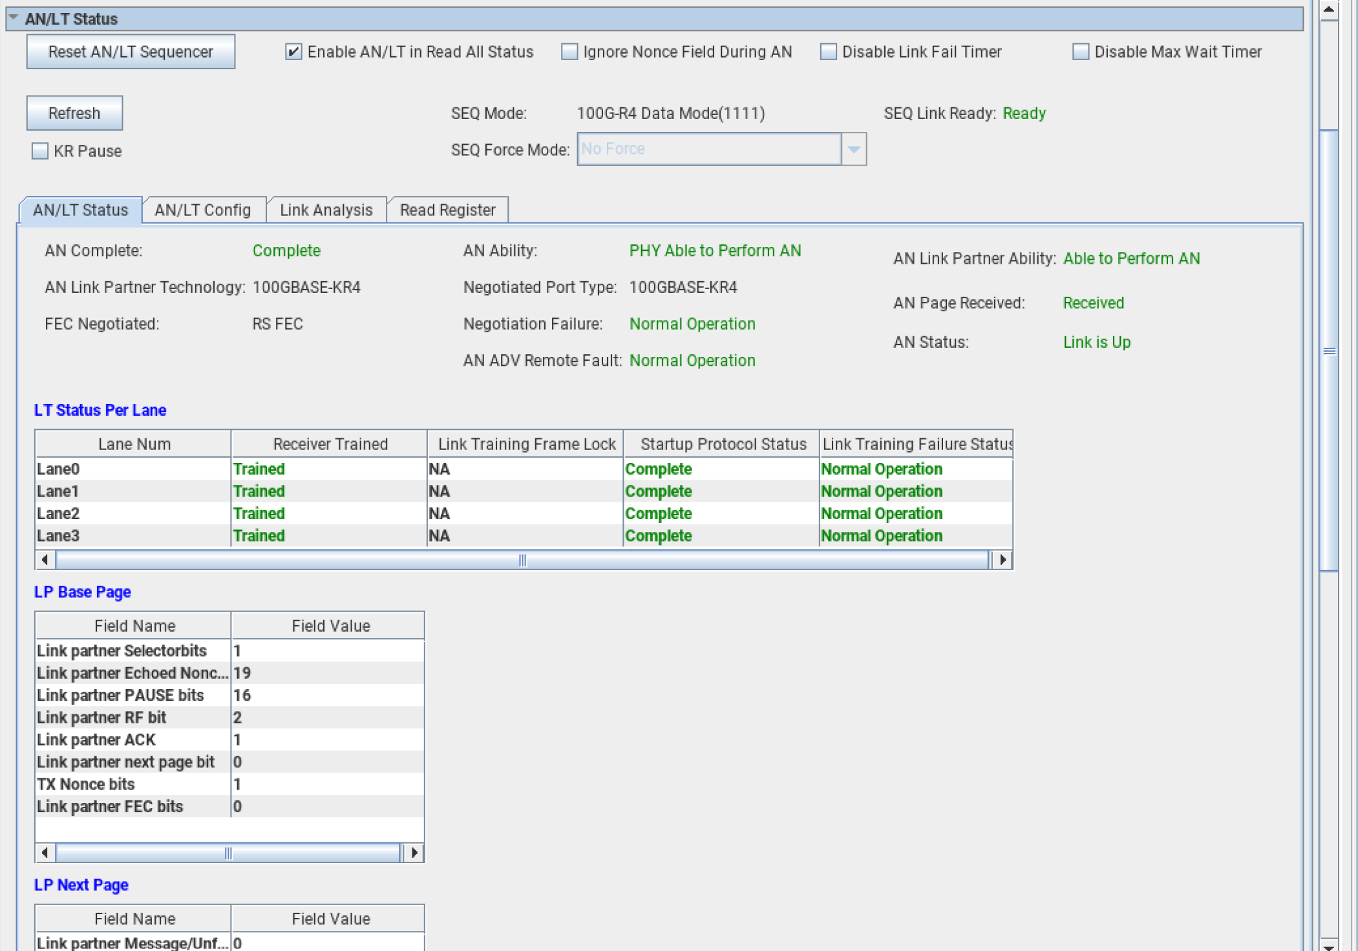1358x951 pixels.
Task: Select the Read Register tab
Action: click(447, 210)
